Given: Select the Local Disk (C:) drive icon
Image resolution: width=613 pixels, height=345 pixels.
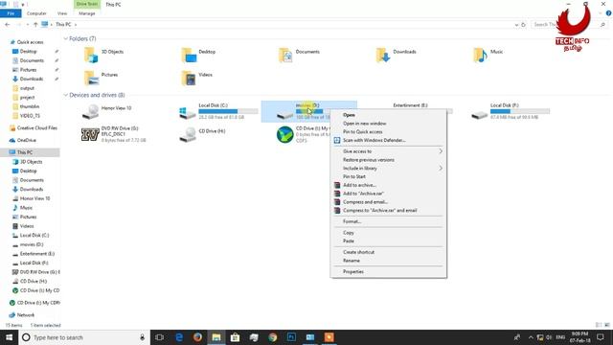Looking at the screenshot, I should click(188, 113).
